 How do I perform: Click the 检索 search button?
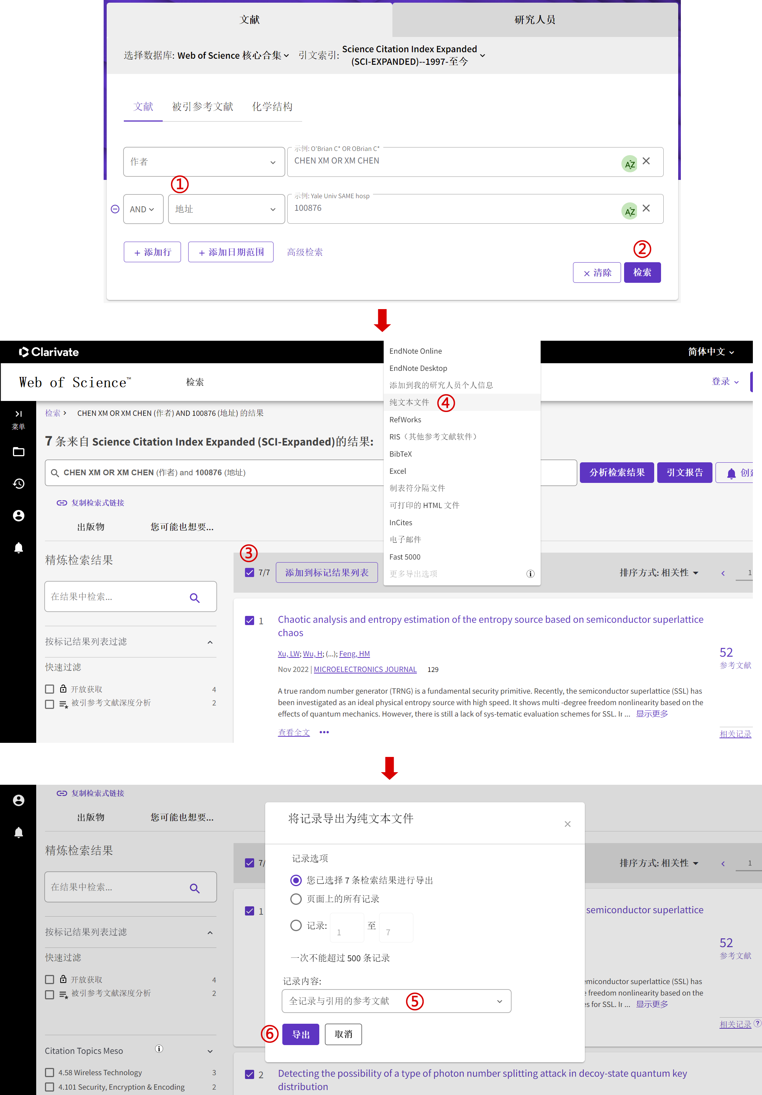pyautogui.click(x=642, y=272)
